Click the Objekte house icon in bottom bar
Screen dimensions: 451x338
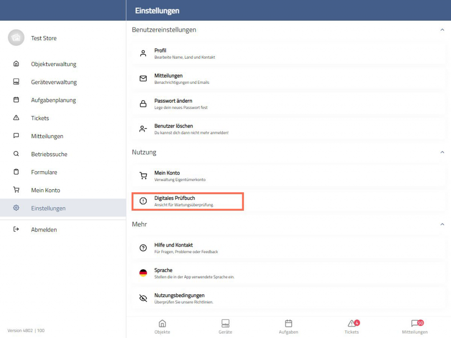coord(162,324)
